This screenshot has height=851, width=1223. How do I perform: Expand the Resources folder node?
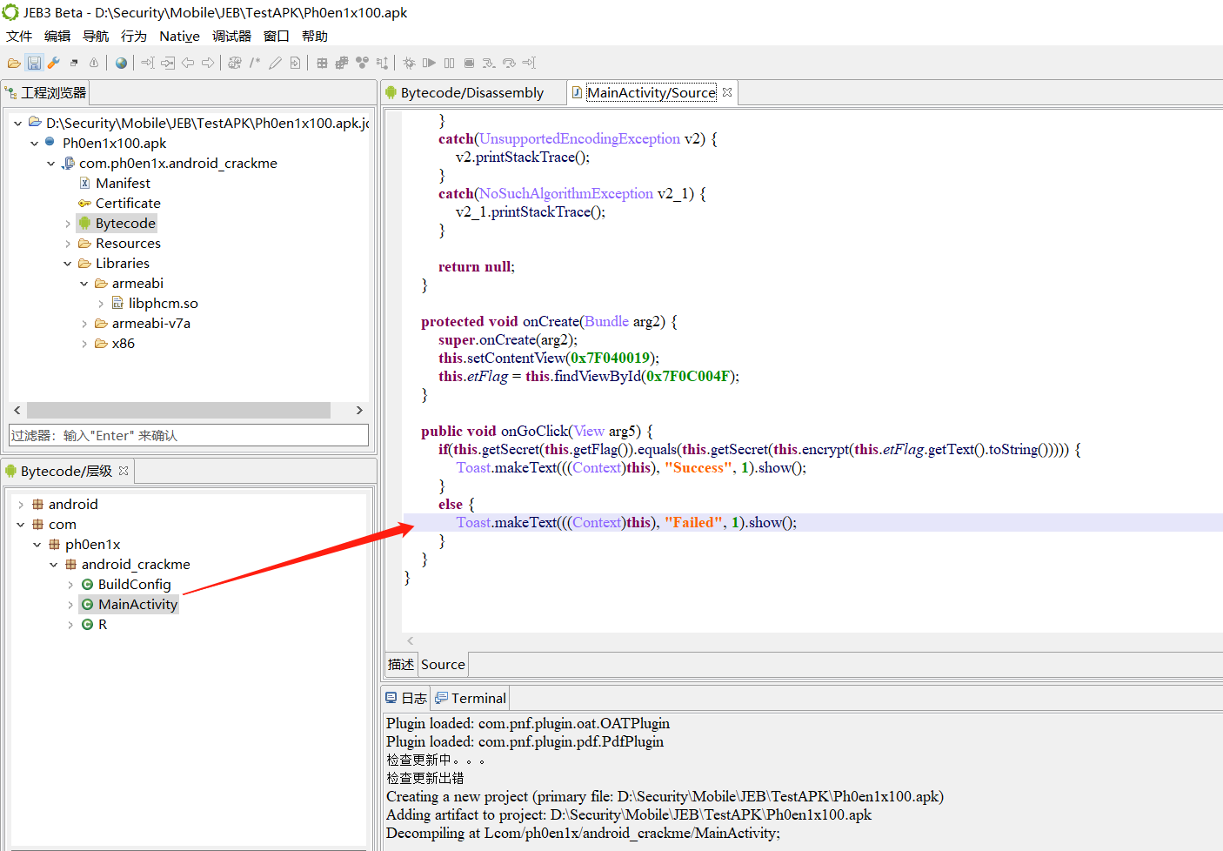coord(67,244)
